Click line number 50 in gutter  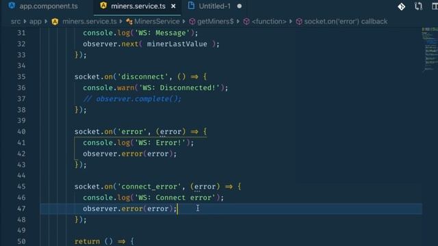coord(21,241)
